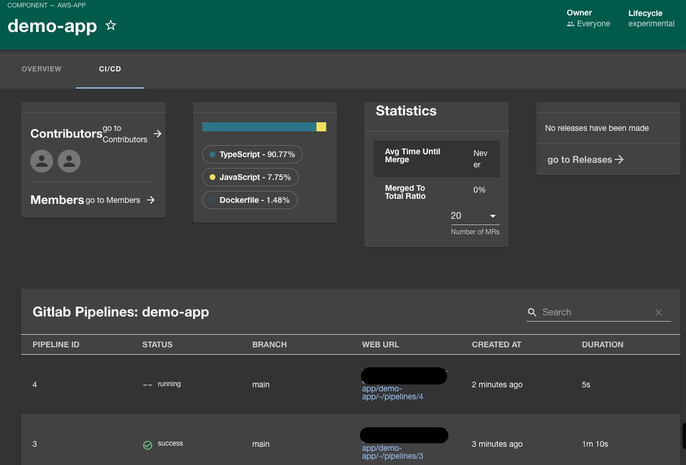
Task: Click the 'Contributors' heading text
Action: (66, 134)
